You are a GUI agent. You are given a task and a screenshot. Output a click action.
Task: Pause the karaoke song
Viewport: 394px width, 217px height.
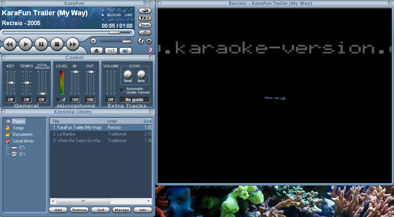pyautogui.click(x=41, y=44)
